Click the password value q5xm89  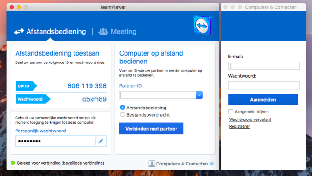click(94, 99)
